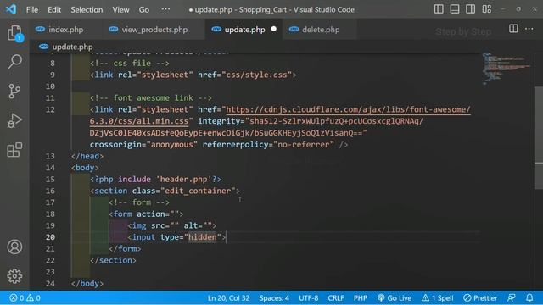Change indentation via Spaces: 4

pyautogui.click(x=274, y=297)
